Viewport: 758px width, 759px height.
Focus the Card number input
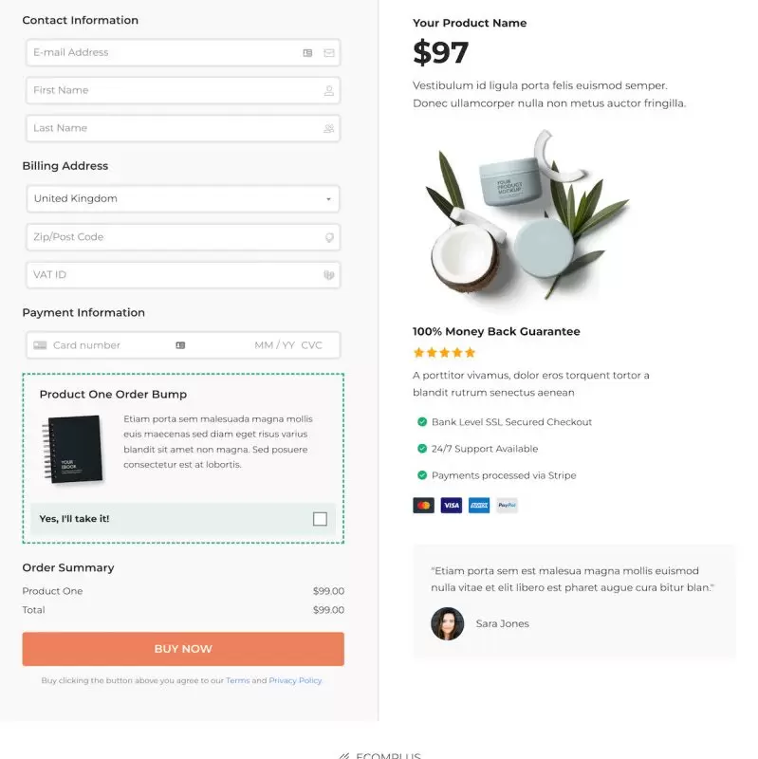(x=111, y=345)
